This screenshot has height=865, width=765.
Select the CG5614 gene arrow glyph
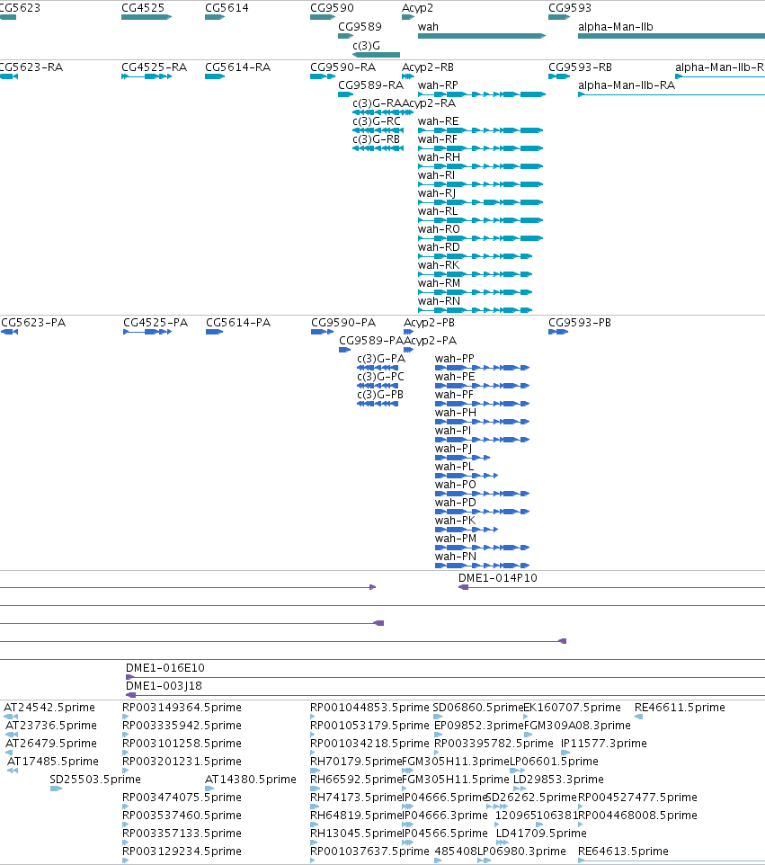(x=215, y=17)
